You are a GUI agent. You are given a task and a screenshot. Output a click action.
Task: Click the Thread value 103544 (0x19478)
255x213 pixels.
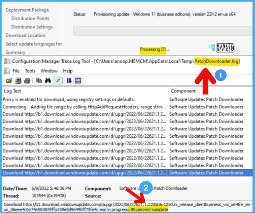(x=49, y=195)
